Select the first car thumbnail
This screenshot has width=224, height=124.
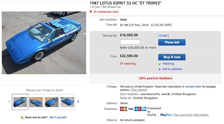click(x=20, y=102)
